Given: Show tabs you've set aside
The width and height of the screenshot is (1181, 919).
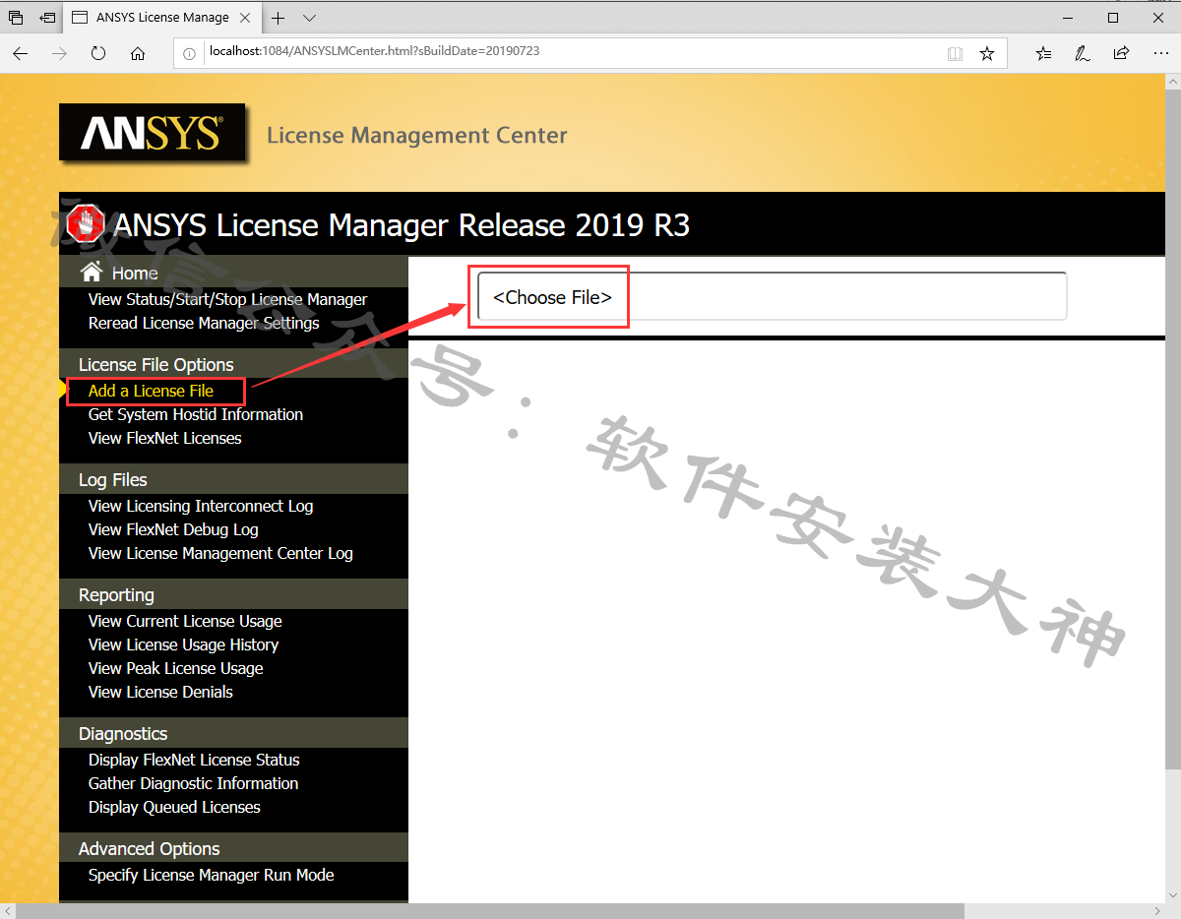Looking at the screenshot, I should coord(16,18).
